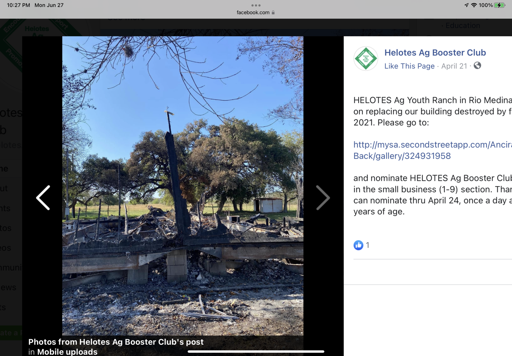Image resolution: width=512 pixels, height=356 pixels.
Task: Open the Mobile uploads album link
Action: click(x=67, y=352)
